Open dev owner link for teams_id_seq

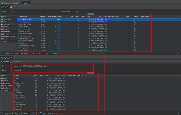(x=58, y=48)
